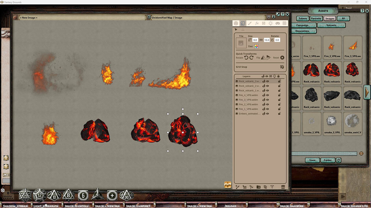Open the Grid settings icon in toolbar
The height and width of the screenshot is (208, 371).
284,23
